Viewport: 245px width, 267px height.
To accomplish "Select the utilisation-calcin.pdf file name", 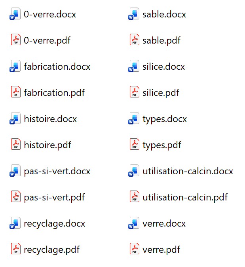I will (185, 197).
